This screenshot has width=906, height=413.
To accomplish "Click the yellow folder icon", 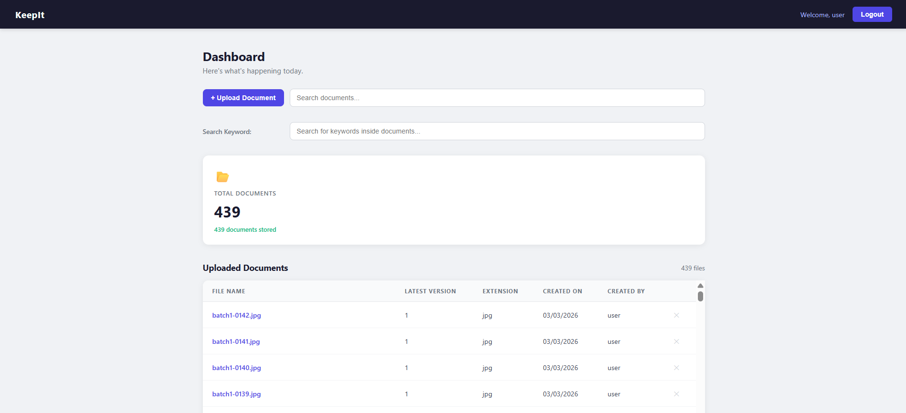I will [x=222, y=177].
